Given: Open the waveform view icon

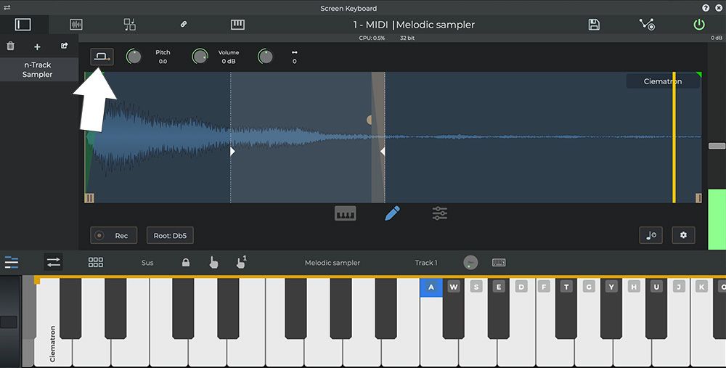Looking at the screenshot, I should (76, 25).
